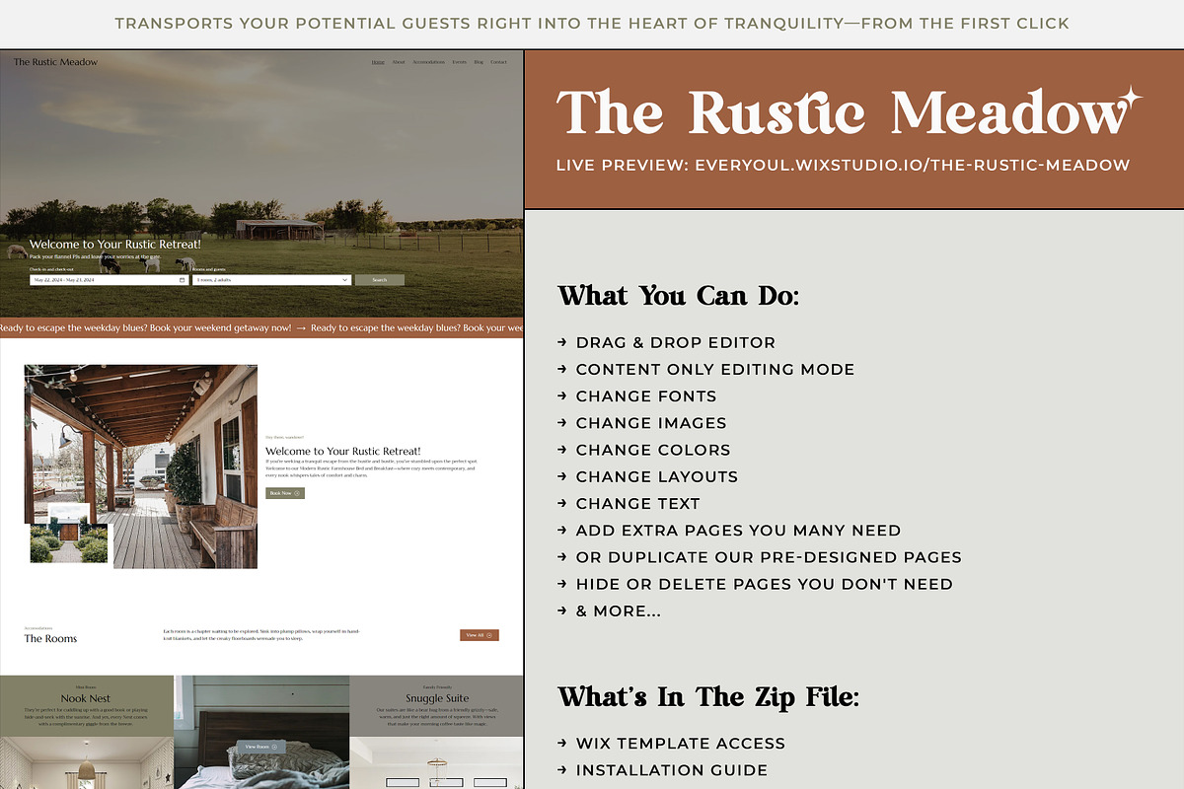
Task: Go to the About page
Action: tap(399, 62)
